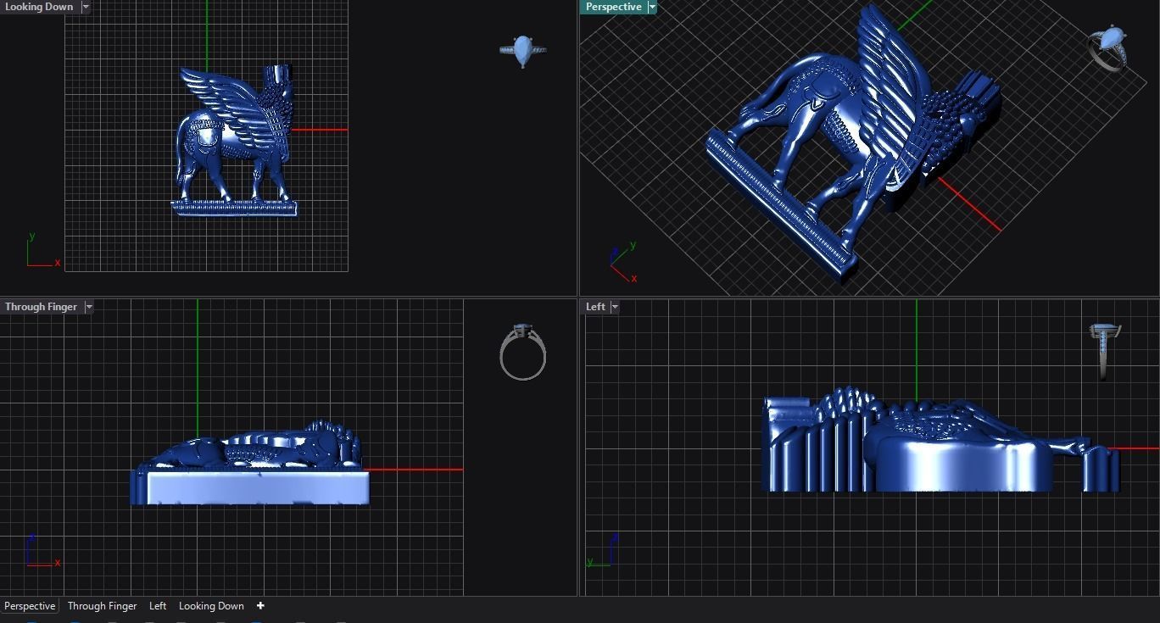Click the ring side-view icon in Left viewport
Image resolution: width=1160 pixels, height=623 pixels.
(x=1105, y=351)
